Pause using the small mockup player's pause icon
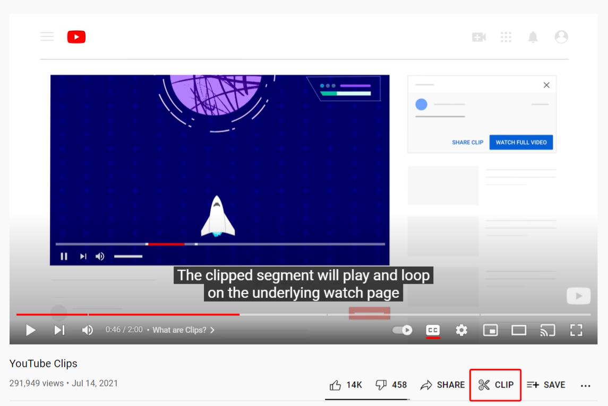 point(64,256)
